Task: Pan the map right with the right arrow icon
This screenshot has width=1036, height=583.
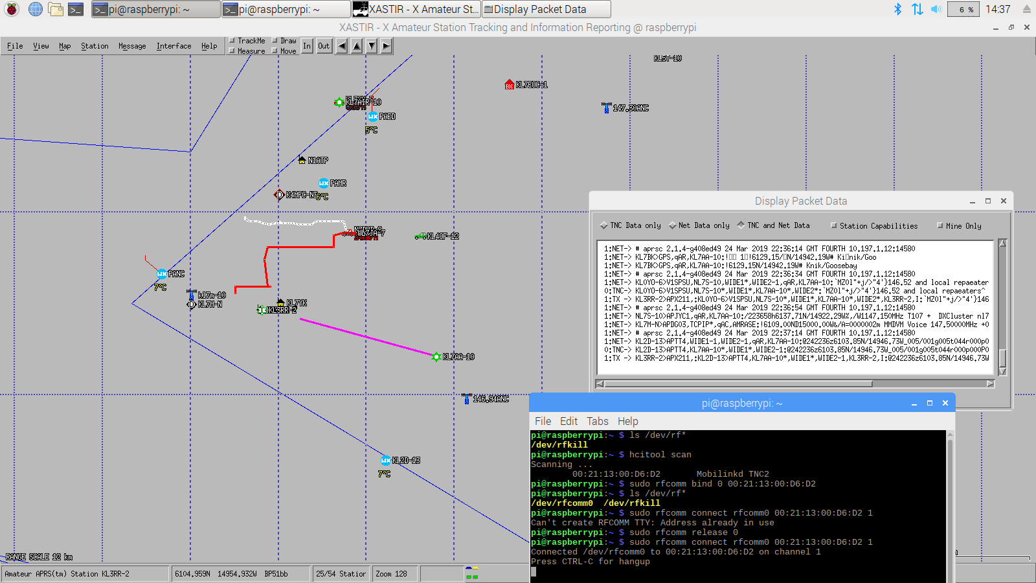Action: click(385, 46)
